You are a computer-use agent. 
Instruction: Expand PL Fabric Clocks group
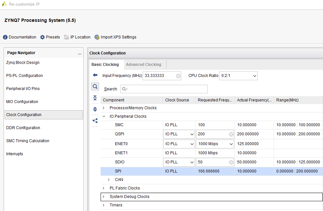click(x=104, y=188)
